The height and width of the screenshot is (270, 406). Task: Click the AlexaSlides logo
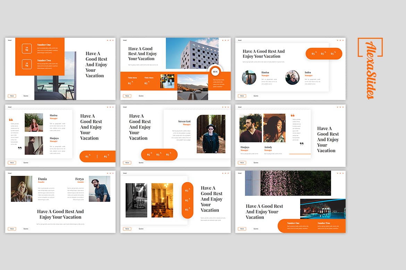370,68
